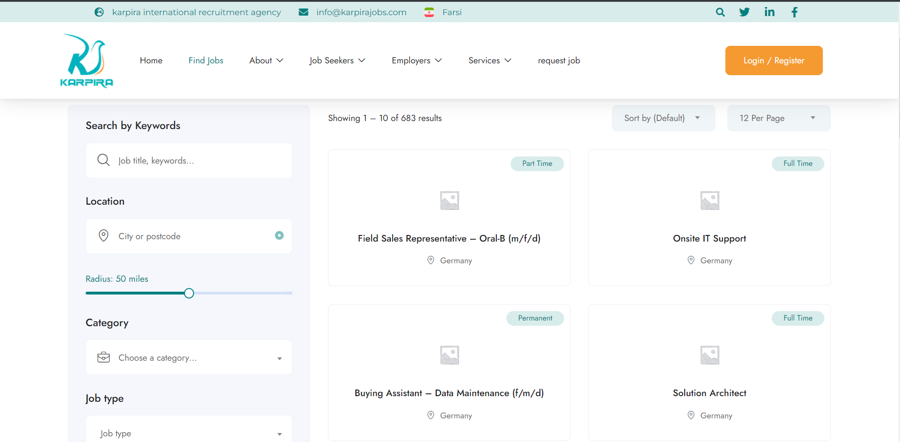Viewport: 900px width, 442px height.
Task: Open the Twitter social icon
Action: tap(744, 12)
